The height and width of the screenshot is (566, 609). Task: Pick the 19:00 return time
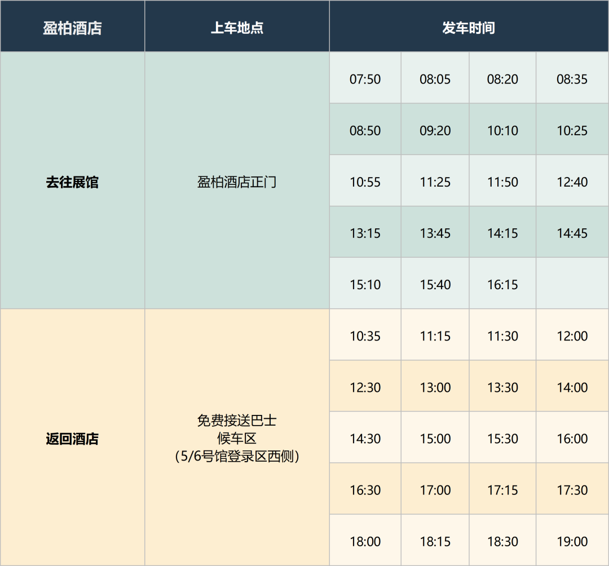572,540
